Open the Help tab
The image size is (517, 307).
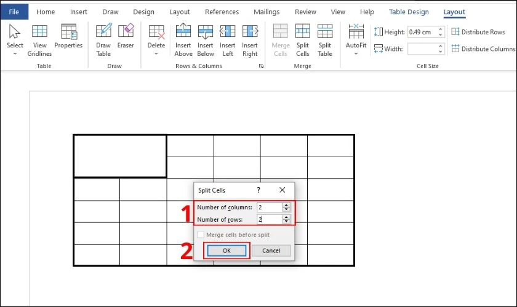coord(367,12)
